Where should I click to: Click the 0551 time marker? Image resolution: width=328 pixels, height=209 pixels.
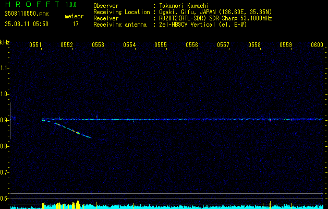pyautogui.click(x=35, y=45)
